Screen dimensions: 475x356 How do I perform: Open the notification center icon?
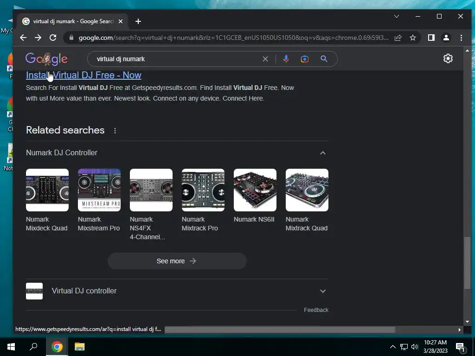pos(460,347)
